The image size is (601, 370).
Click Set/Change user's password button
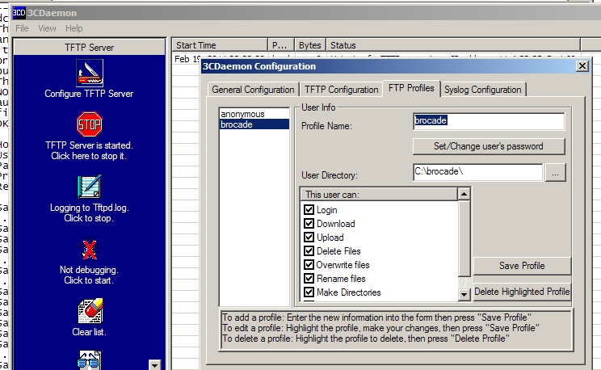pos(488,146)
